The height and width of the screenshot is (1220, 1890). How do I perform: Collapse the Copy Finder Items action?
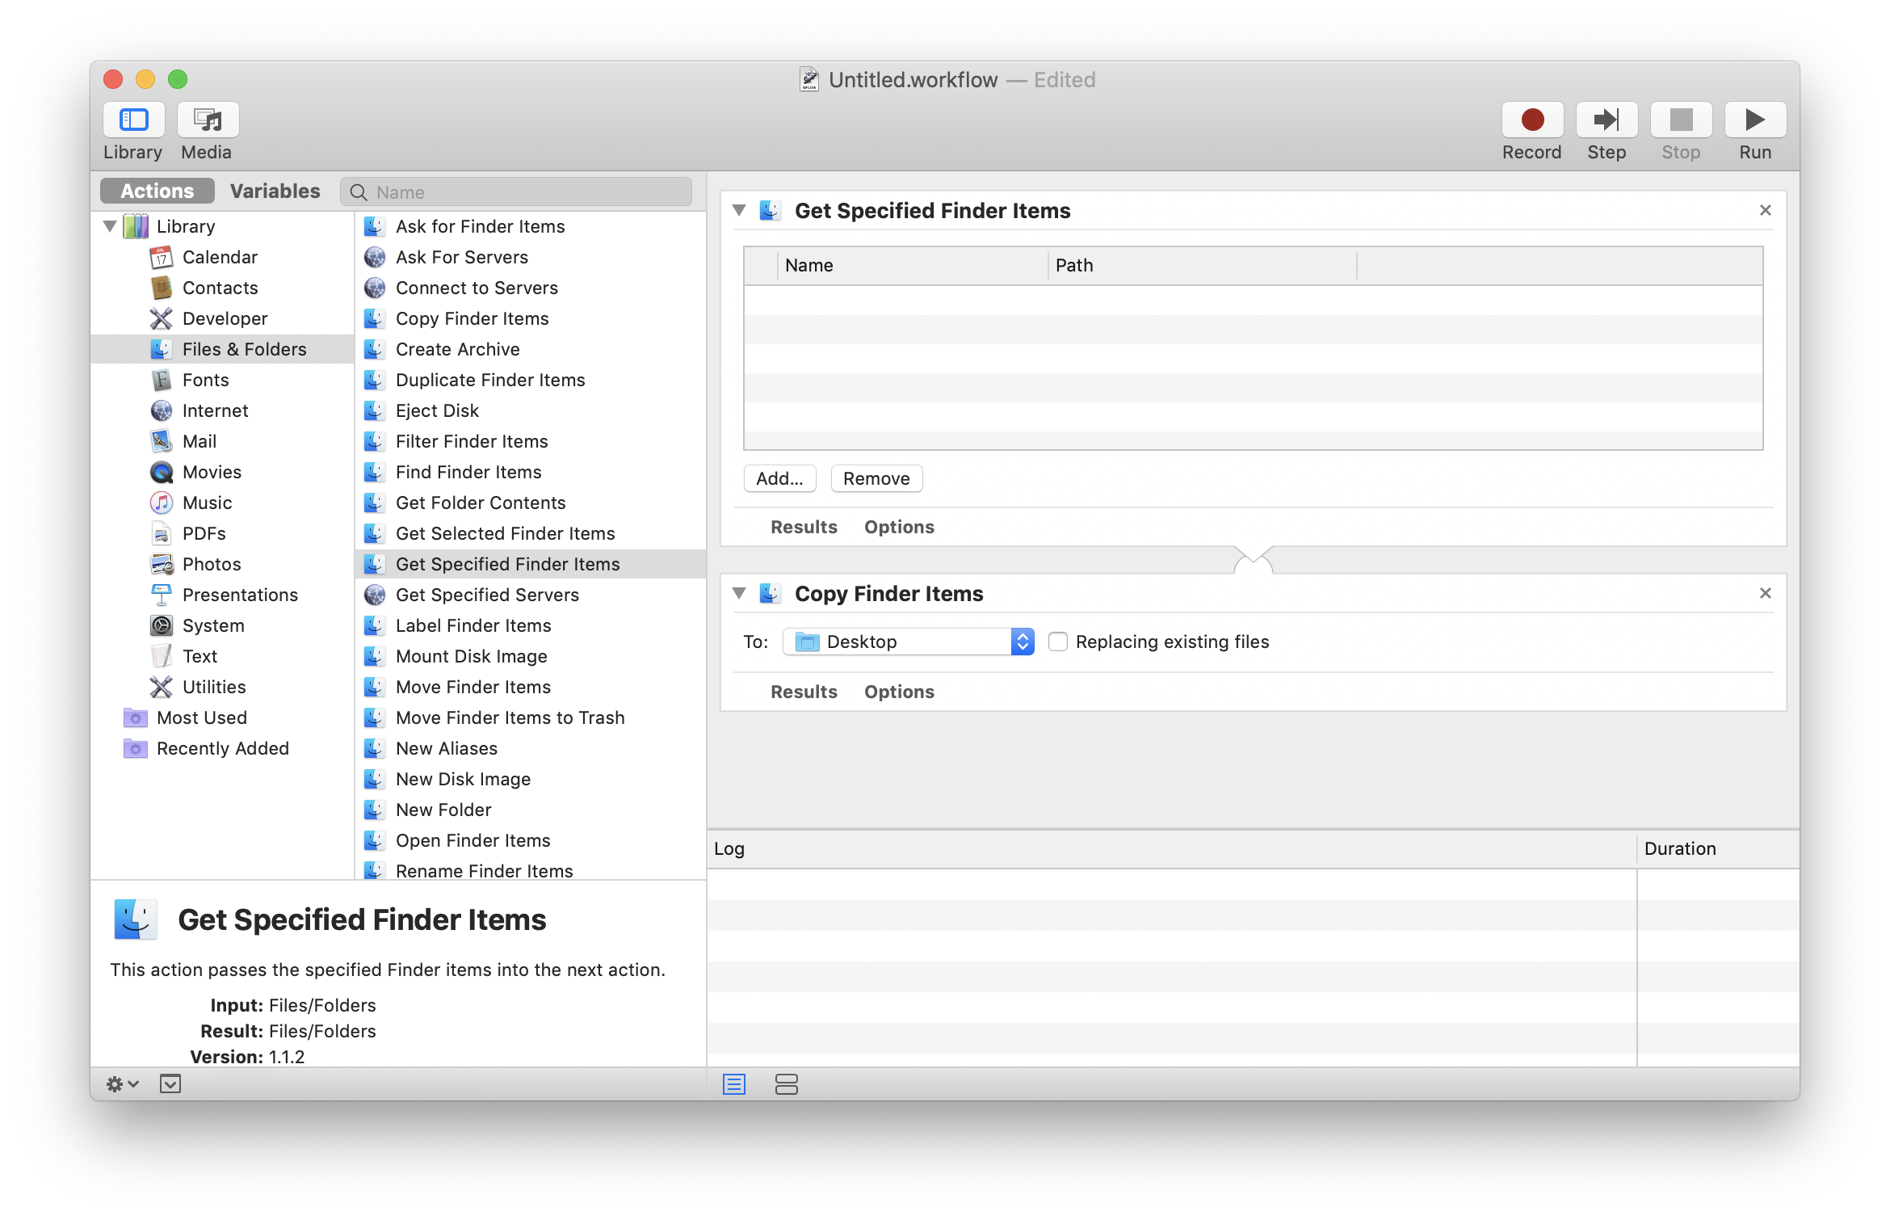739,593
